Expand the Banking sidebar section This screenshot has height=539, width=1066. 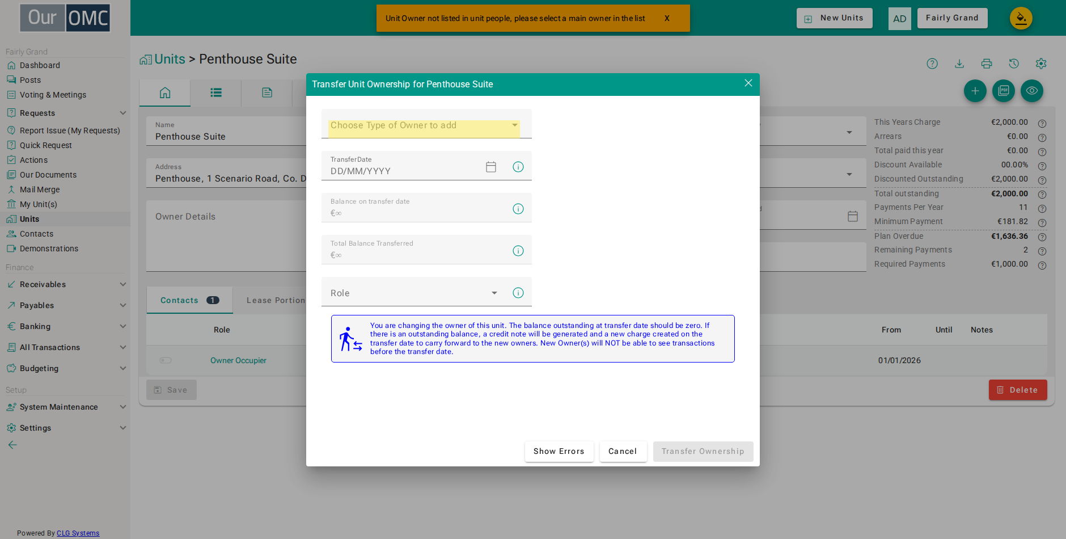(66, 326)
